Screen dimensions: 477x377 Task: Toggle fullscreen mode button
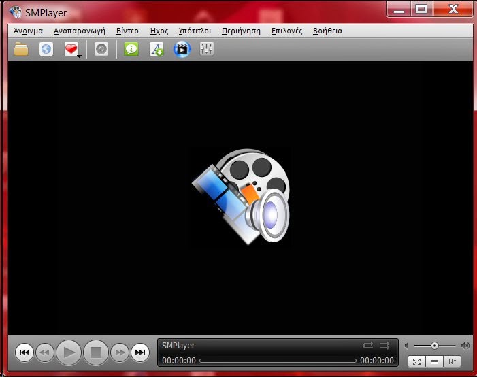tap(416, 361)
